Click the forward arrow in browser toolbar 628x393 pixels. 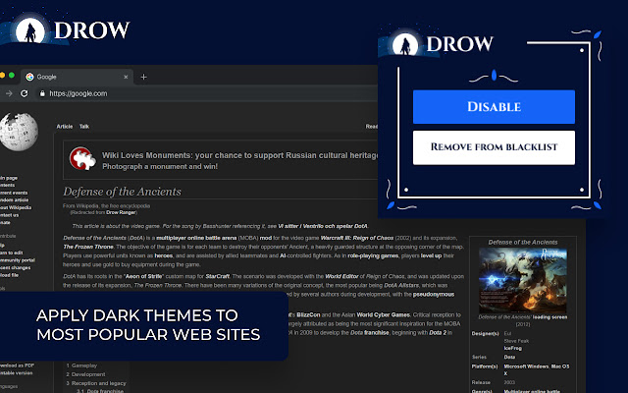pos(9,93)
